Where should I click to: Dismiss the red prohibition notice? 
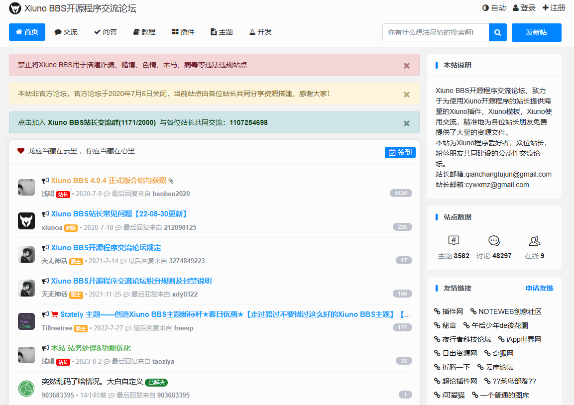click(406, 66)
